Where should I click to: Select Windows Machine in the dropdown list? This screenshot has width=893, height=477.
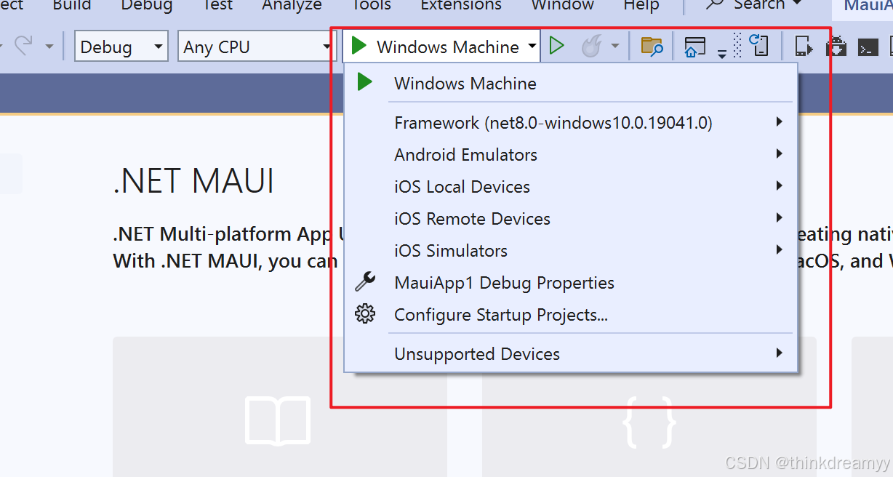pos(571,83)
